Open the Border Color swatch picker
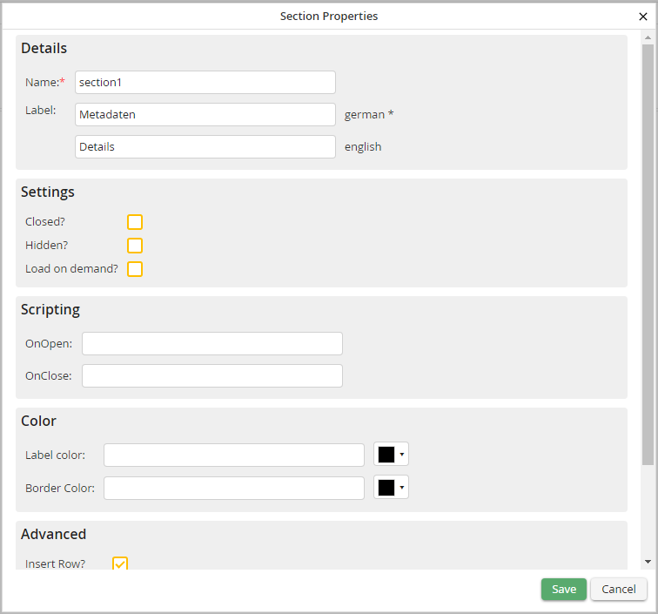658x614 pixels. [x=391, y=487]
